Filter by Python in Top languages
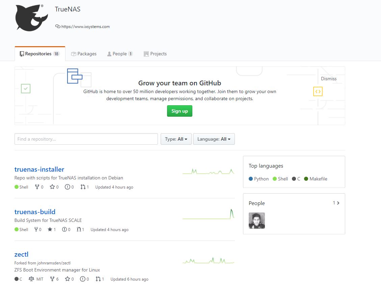381x287 pixels. point(258,179)
